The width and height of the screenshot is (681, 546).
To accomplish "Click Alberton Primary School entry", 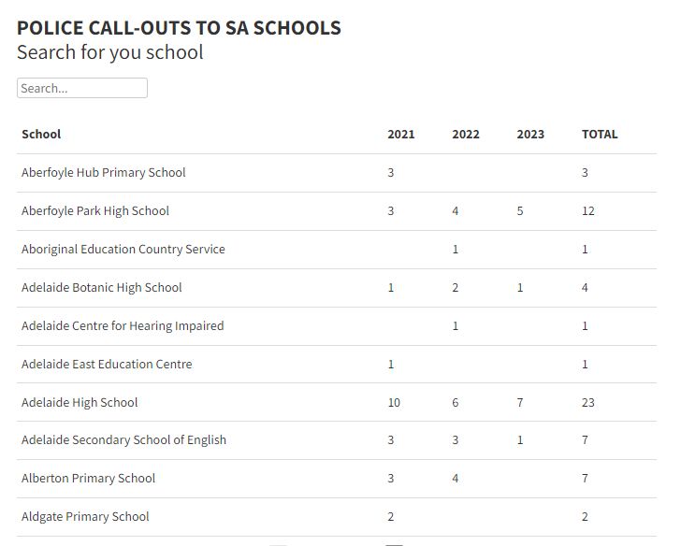I will click(x=88, y=478).
